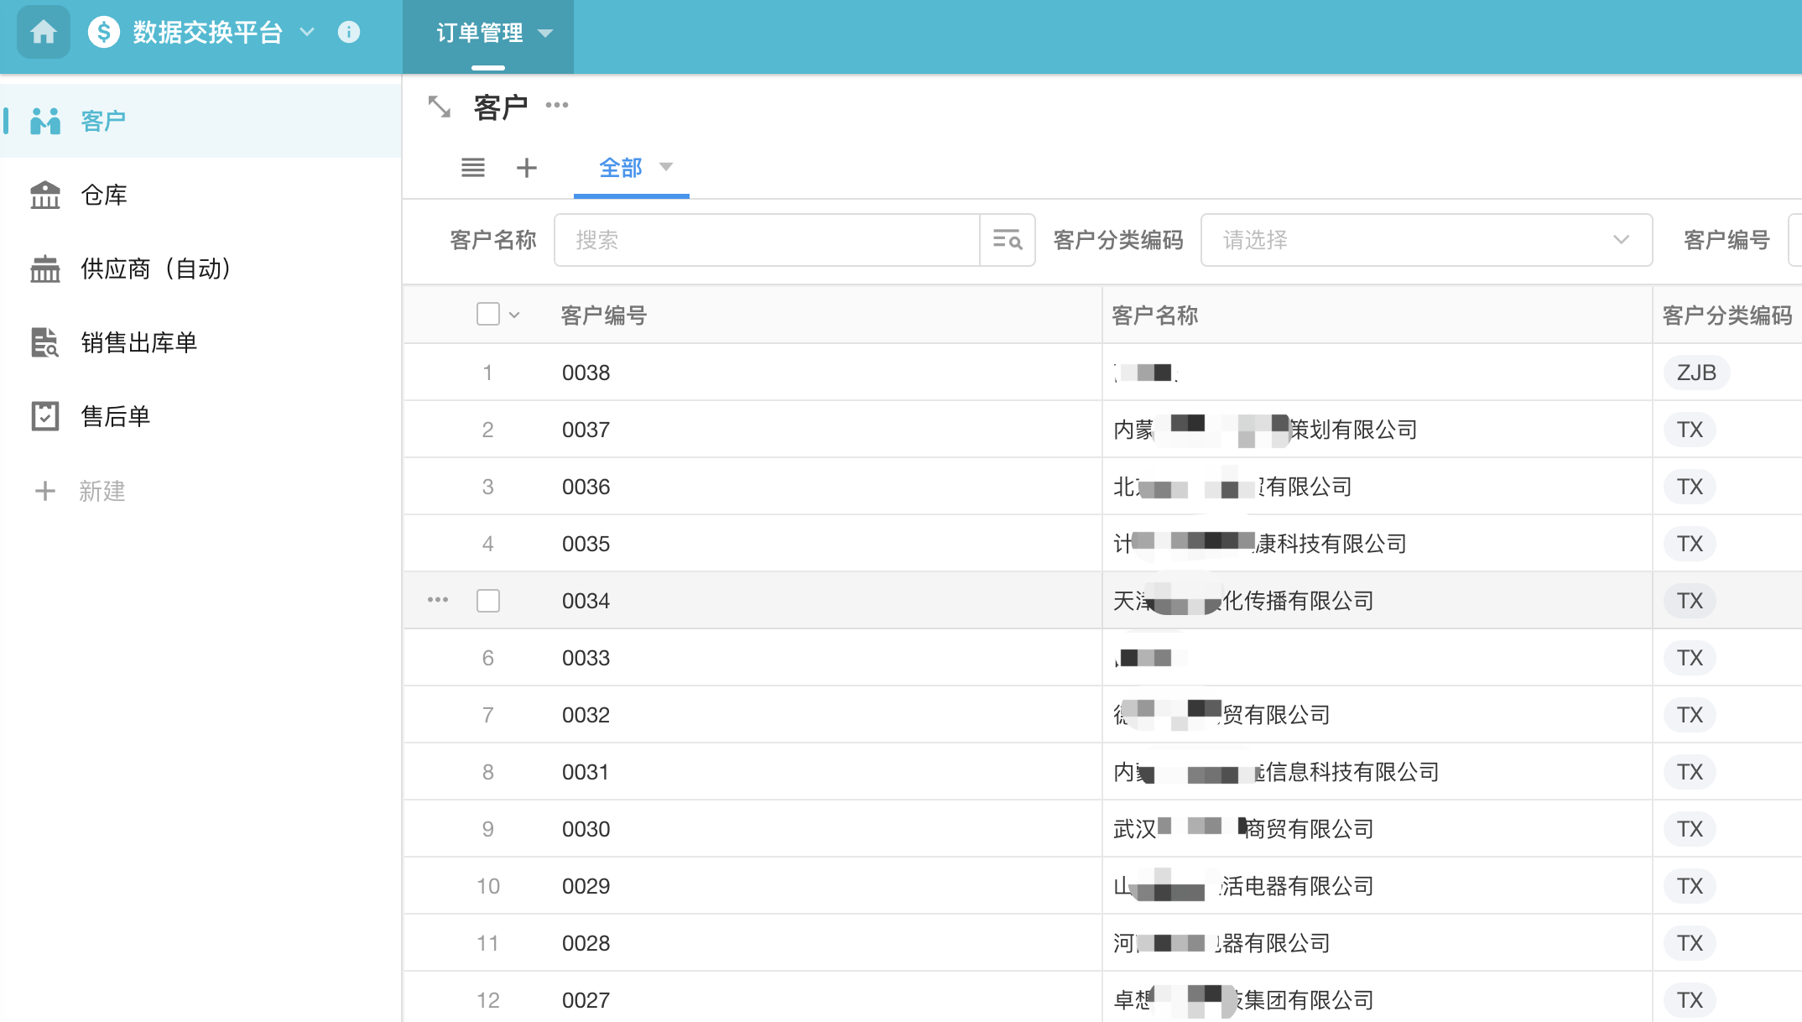This screenshot has width=1802, height=1022.
Task: Click the plus icon beside 新建
Action: (x=45, y=491)
